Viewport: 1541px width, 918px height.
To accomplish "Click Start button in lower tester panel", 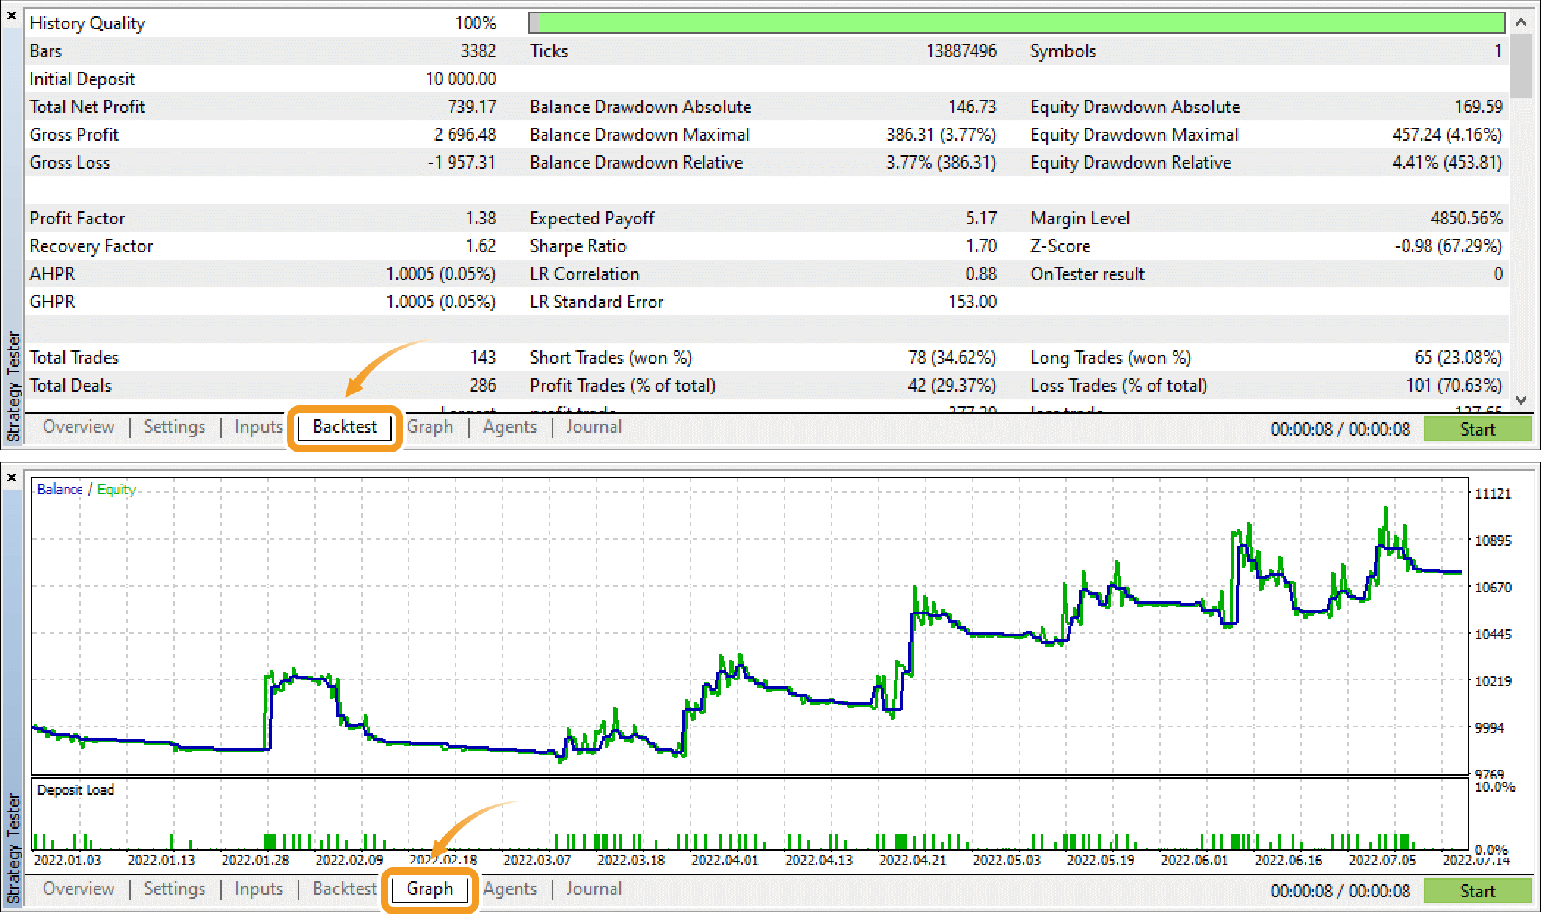I will pos(1477,891).
